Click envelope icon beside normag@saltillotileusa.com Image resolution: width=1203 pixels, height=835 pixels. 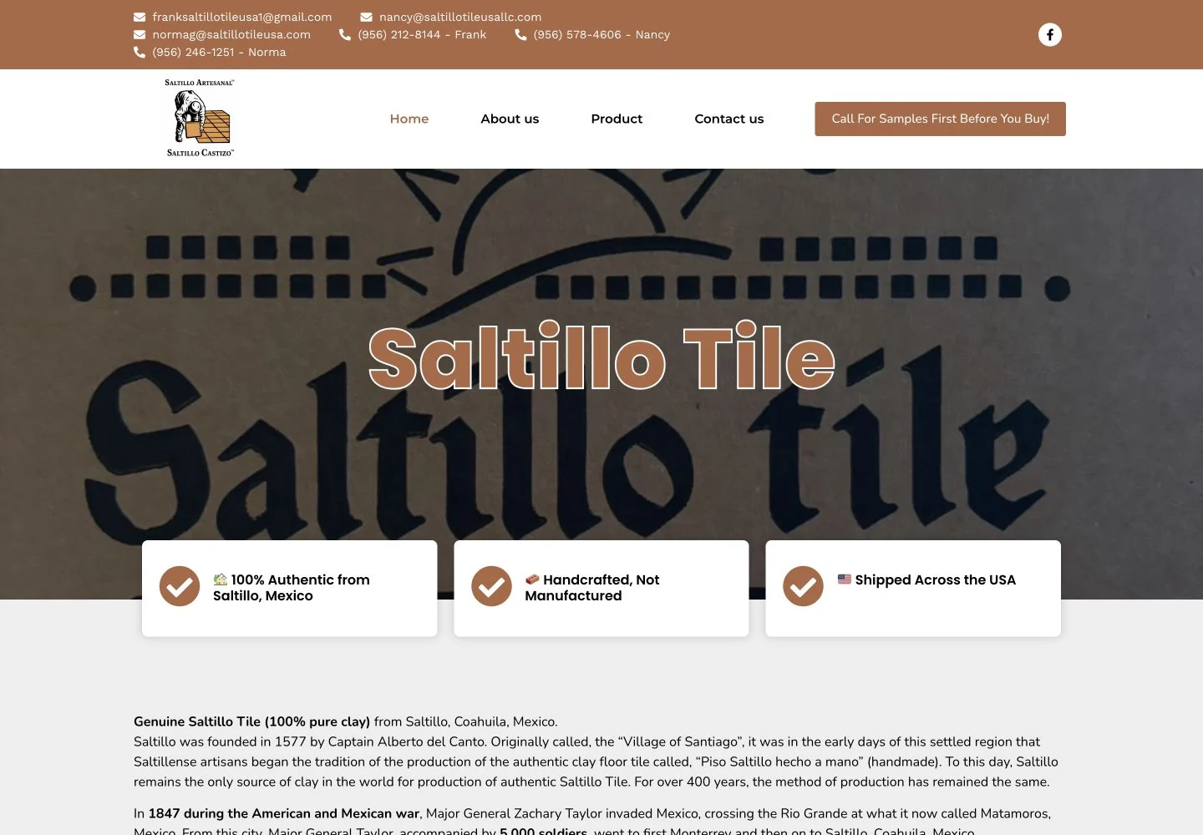(x=140, y=34)
